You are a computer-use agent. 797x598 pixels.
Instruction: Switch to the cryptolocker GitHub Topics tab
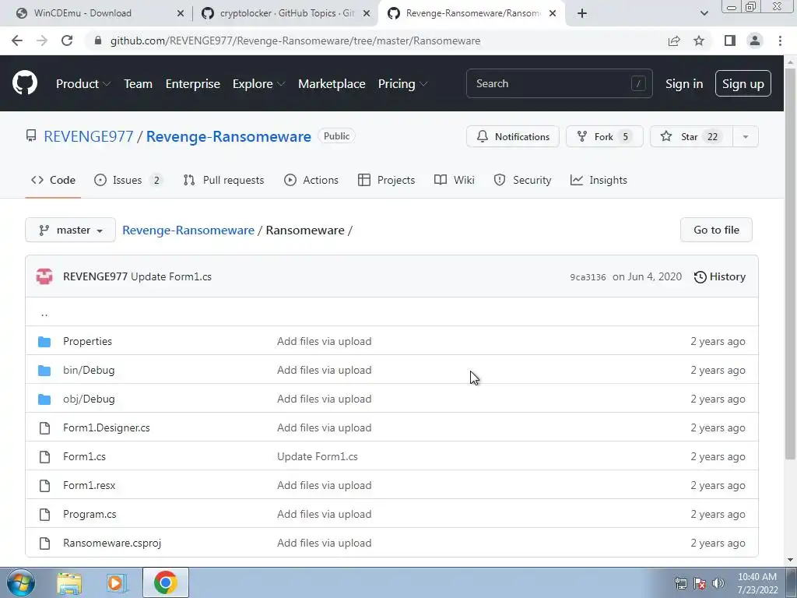coord(286,13)
